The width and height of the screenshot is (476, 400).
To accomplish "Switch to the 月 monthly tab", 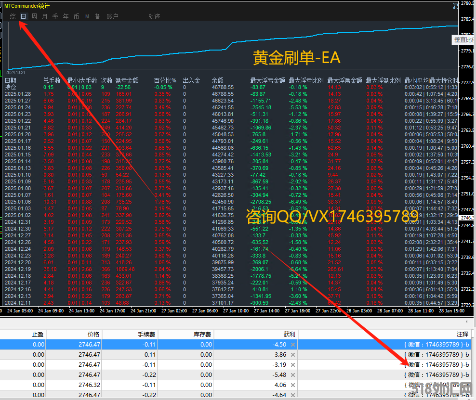I will (x=45, y=16).
